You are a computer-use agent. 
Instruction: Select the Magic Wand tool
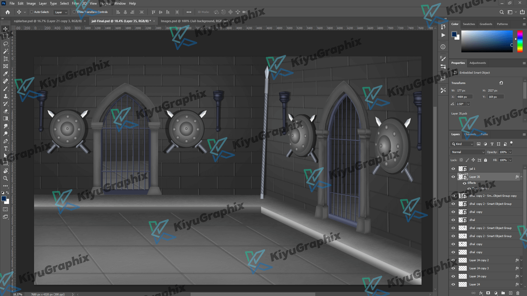coord(6,51)
